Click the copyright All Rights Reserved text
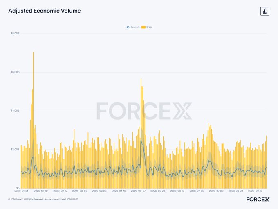 tap(26, 199)
